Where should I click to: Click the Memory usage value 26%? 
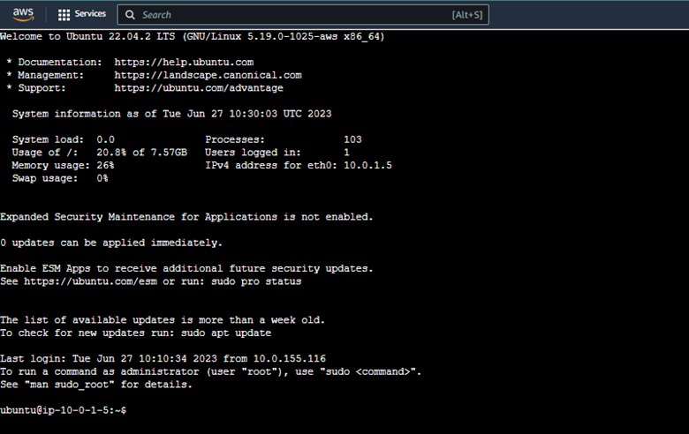(105, 166)
